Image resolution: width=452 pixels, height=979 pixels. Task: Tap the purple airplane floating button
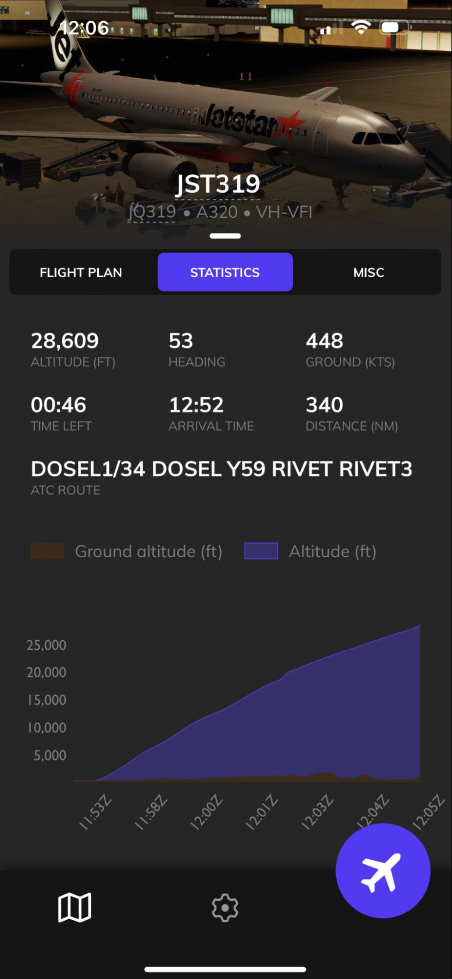pyautogui.click(x=383, y=871)
